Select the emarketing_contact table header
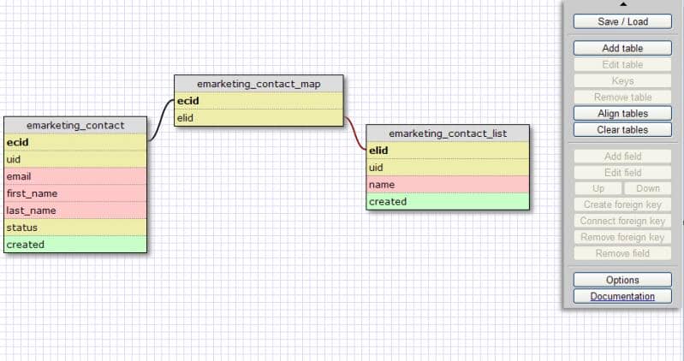This screenshot has width=684, height=361. (75, 125)
